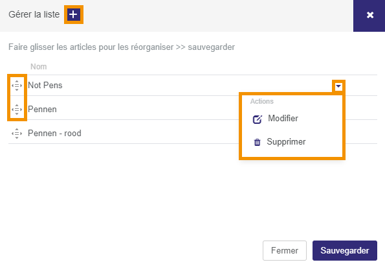
Task: Select the Not Pens list item
Action: (x=45, y=86)
